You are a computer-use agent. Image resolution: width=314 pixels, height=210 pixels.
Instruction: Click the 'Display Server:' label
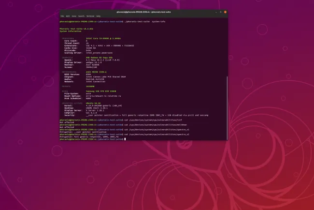pos(73,110)
